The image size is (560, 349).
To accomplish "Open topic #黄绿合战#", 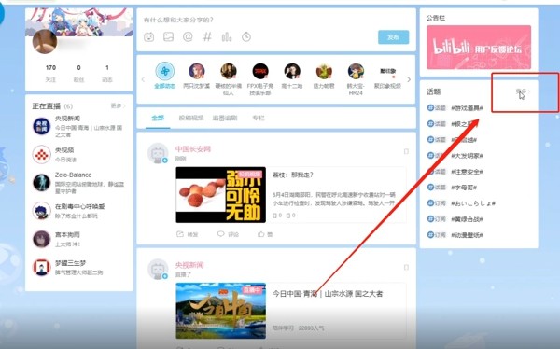I will pos(467,219).
